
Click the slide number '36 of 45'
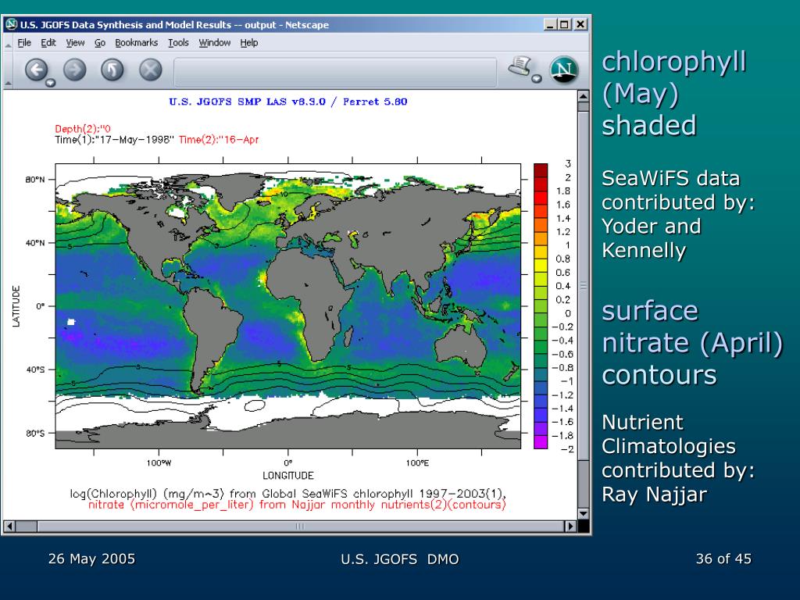[x=723, y=559]
